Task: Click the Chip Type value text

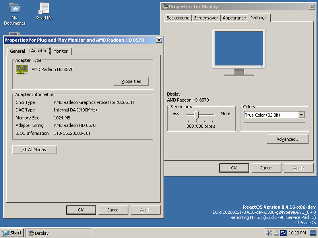Action: coord(94,102)
